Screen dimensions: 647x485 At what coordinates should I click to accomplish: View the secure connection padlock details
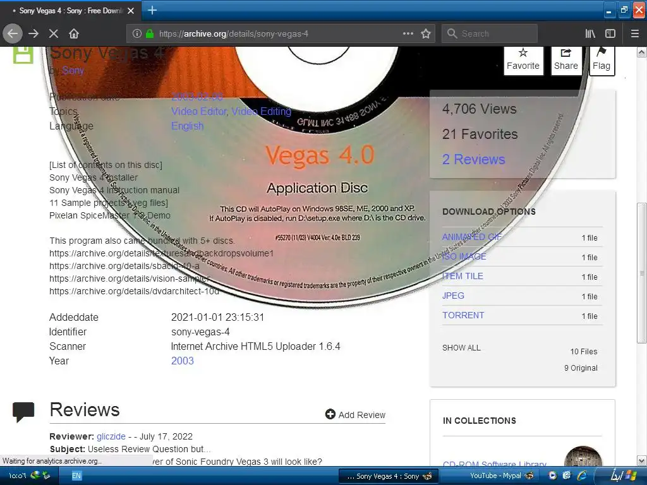150,33
